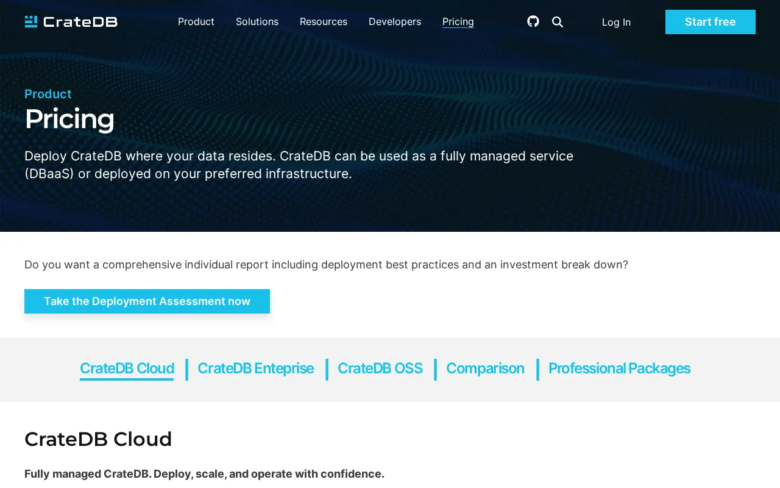Go to the Pricing nav item

pos(458,22)
